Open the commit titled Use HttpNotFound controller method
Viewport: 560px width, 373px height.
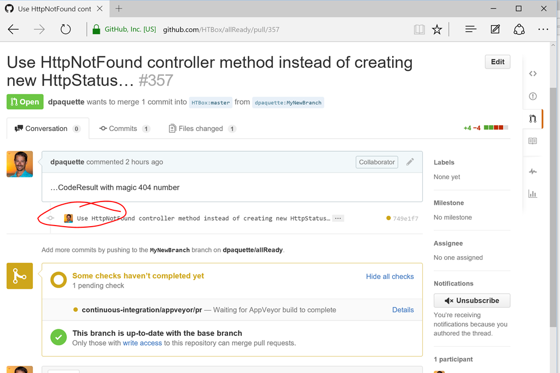coord(203,218)
